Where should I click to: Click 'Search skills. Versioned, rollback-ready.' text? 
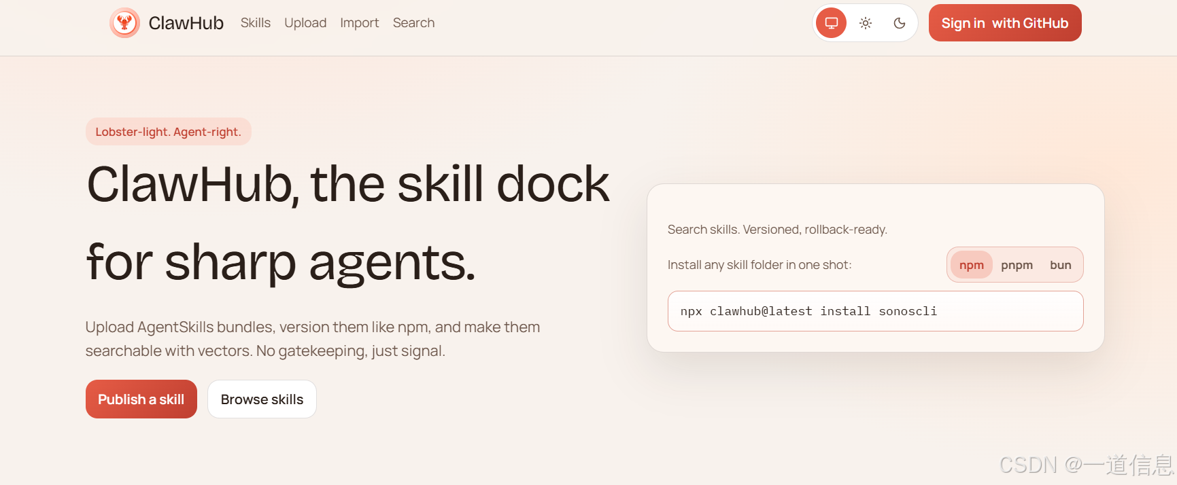[777, 230]
